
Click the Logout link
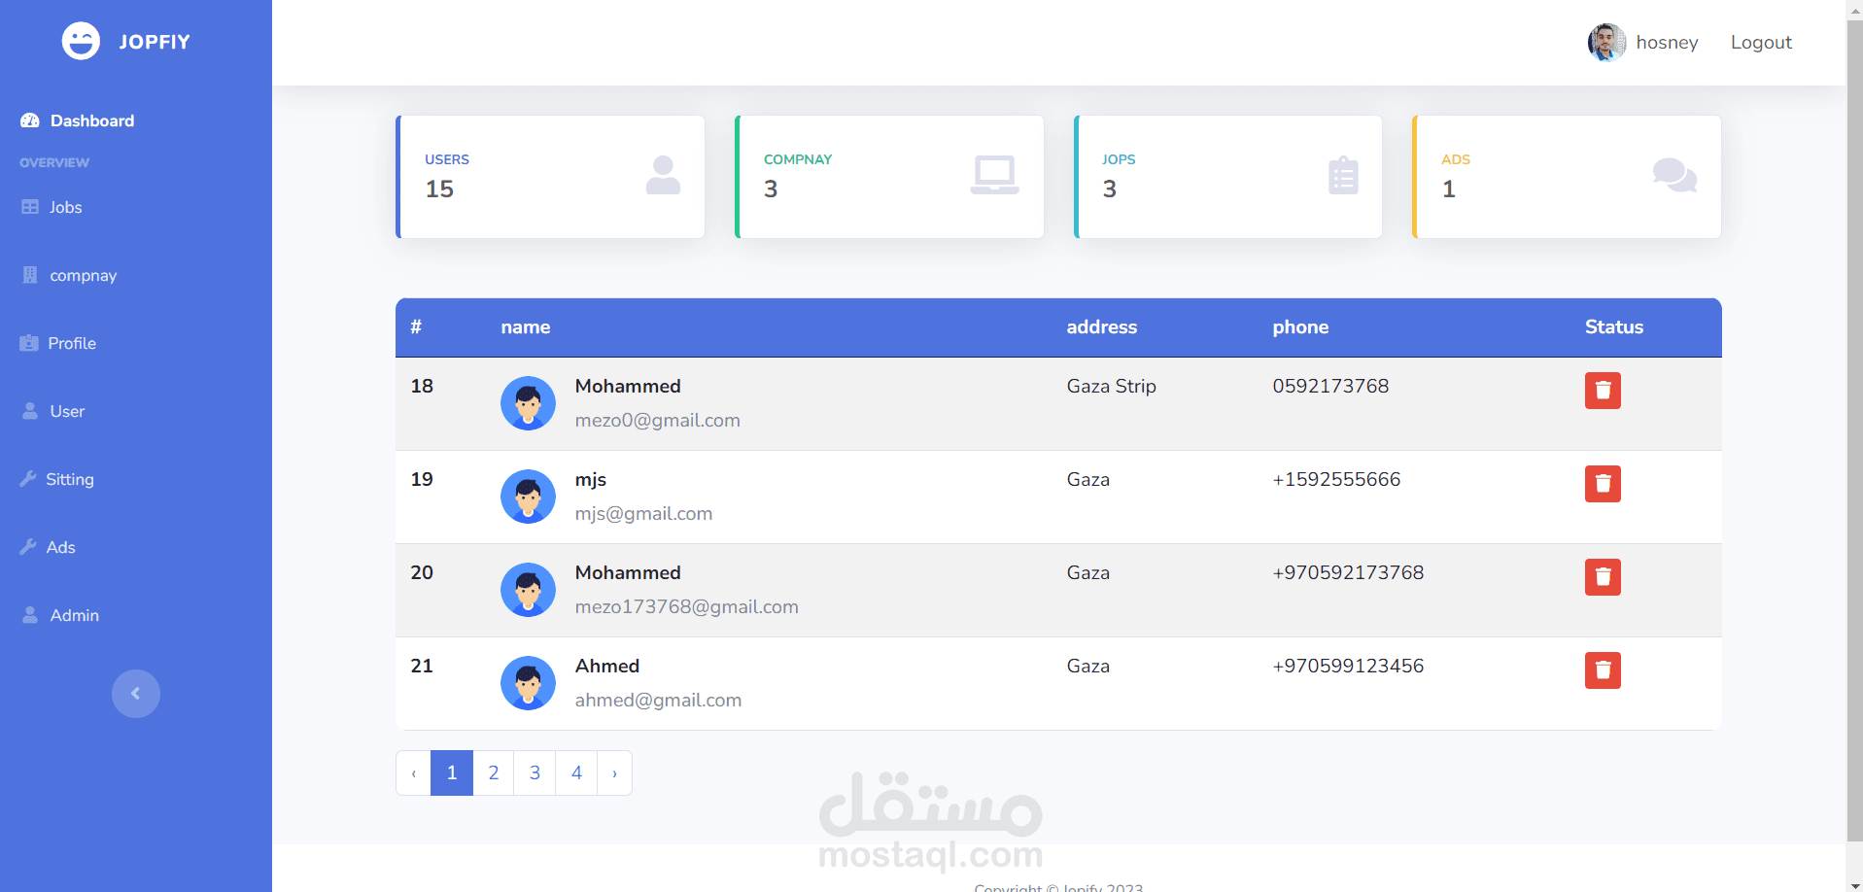tap(1760, 42)
